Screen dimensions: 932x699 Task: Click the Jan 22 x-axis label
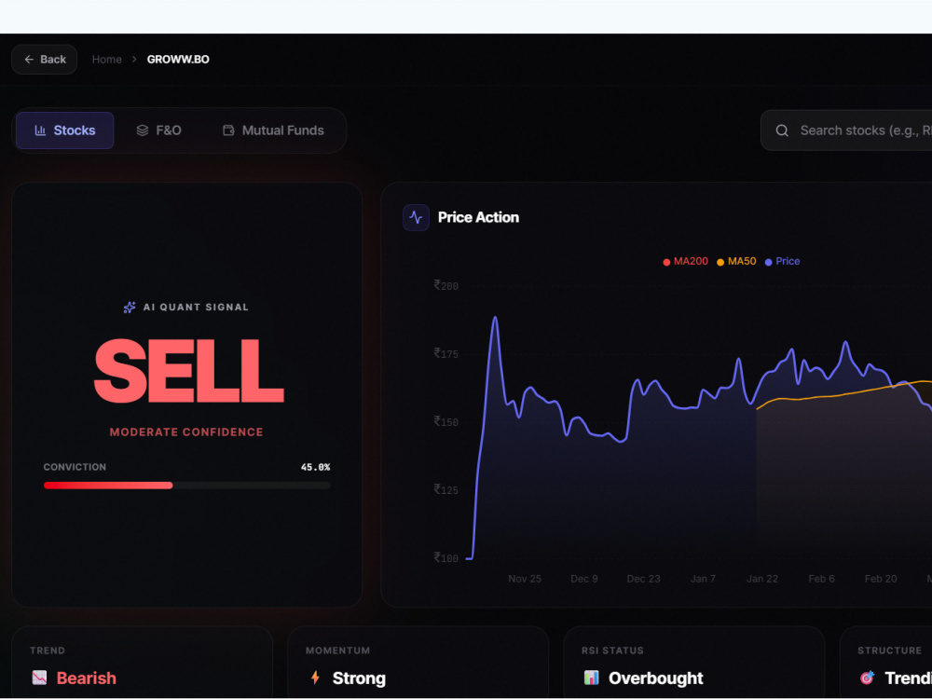(762, 579)
